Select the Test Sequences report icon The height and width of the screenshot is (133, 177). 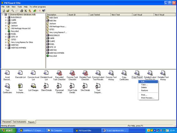pos(98,88)
